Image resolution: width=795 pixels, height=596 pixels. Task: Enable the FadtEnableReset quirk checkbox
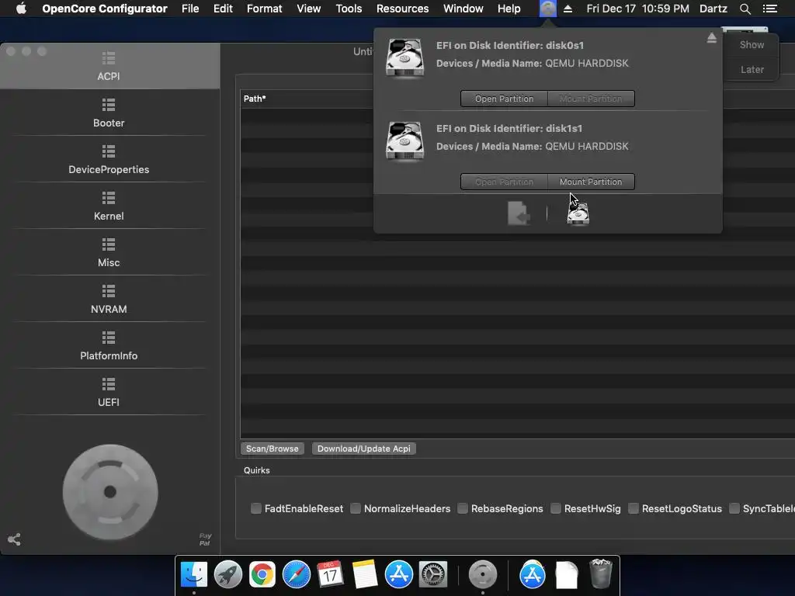pyautogui.click(x=256, y=508)
